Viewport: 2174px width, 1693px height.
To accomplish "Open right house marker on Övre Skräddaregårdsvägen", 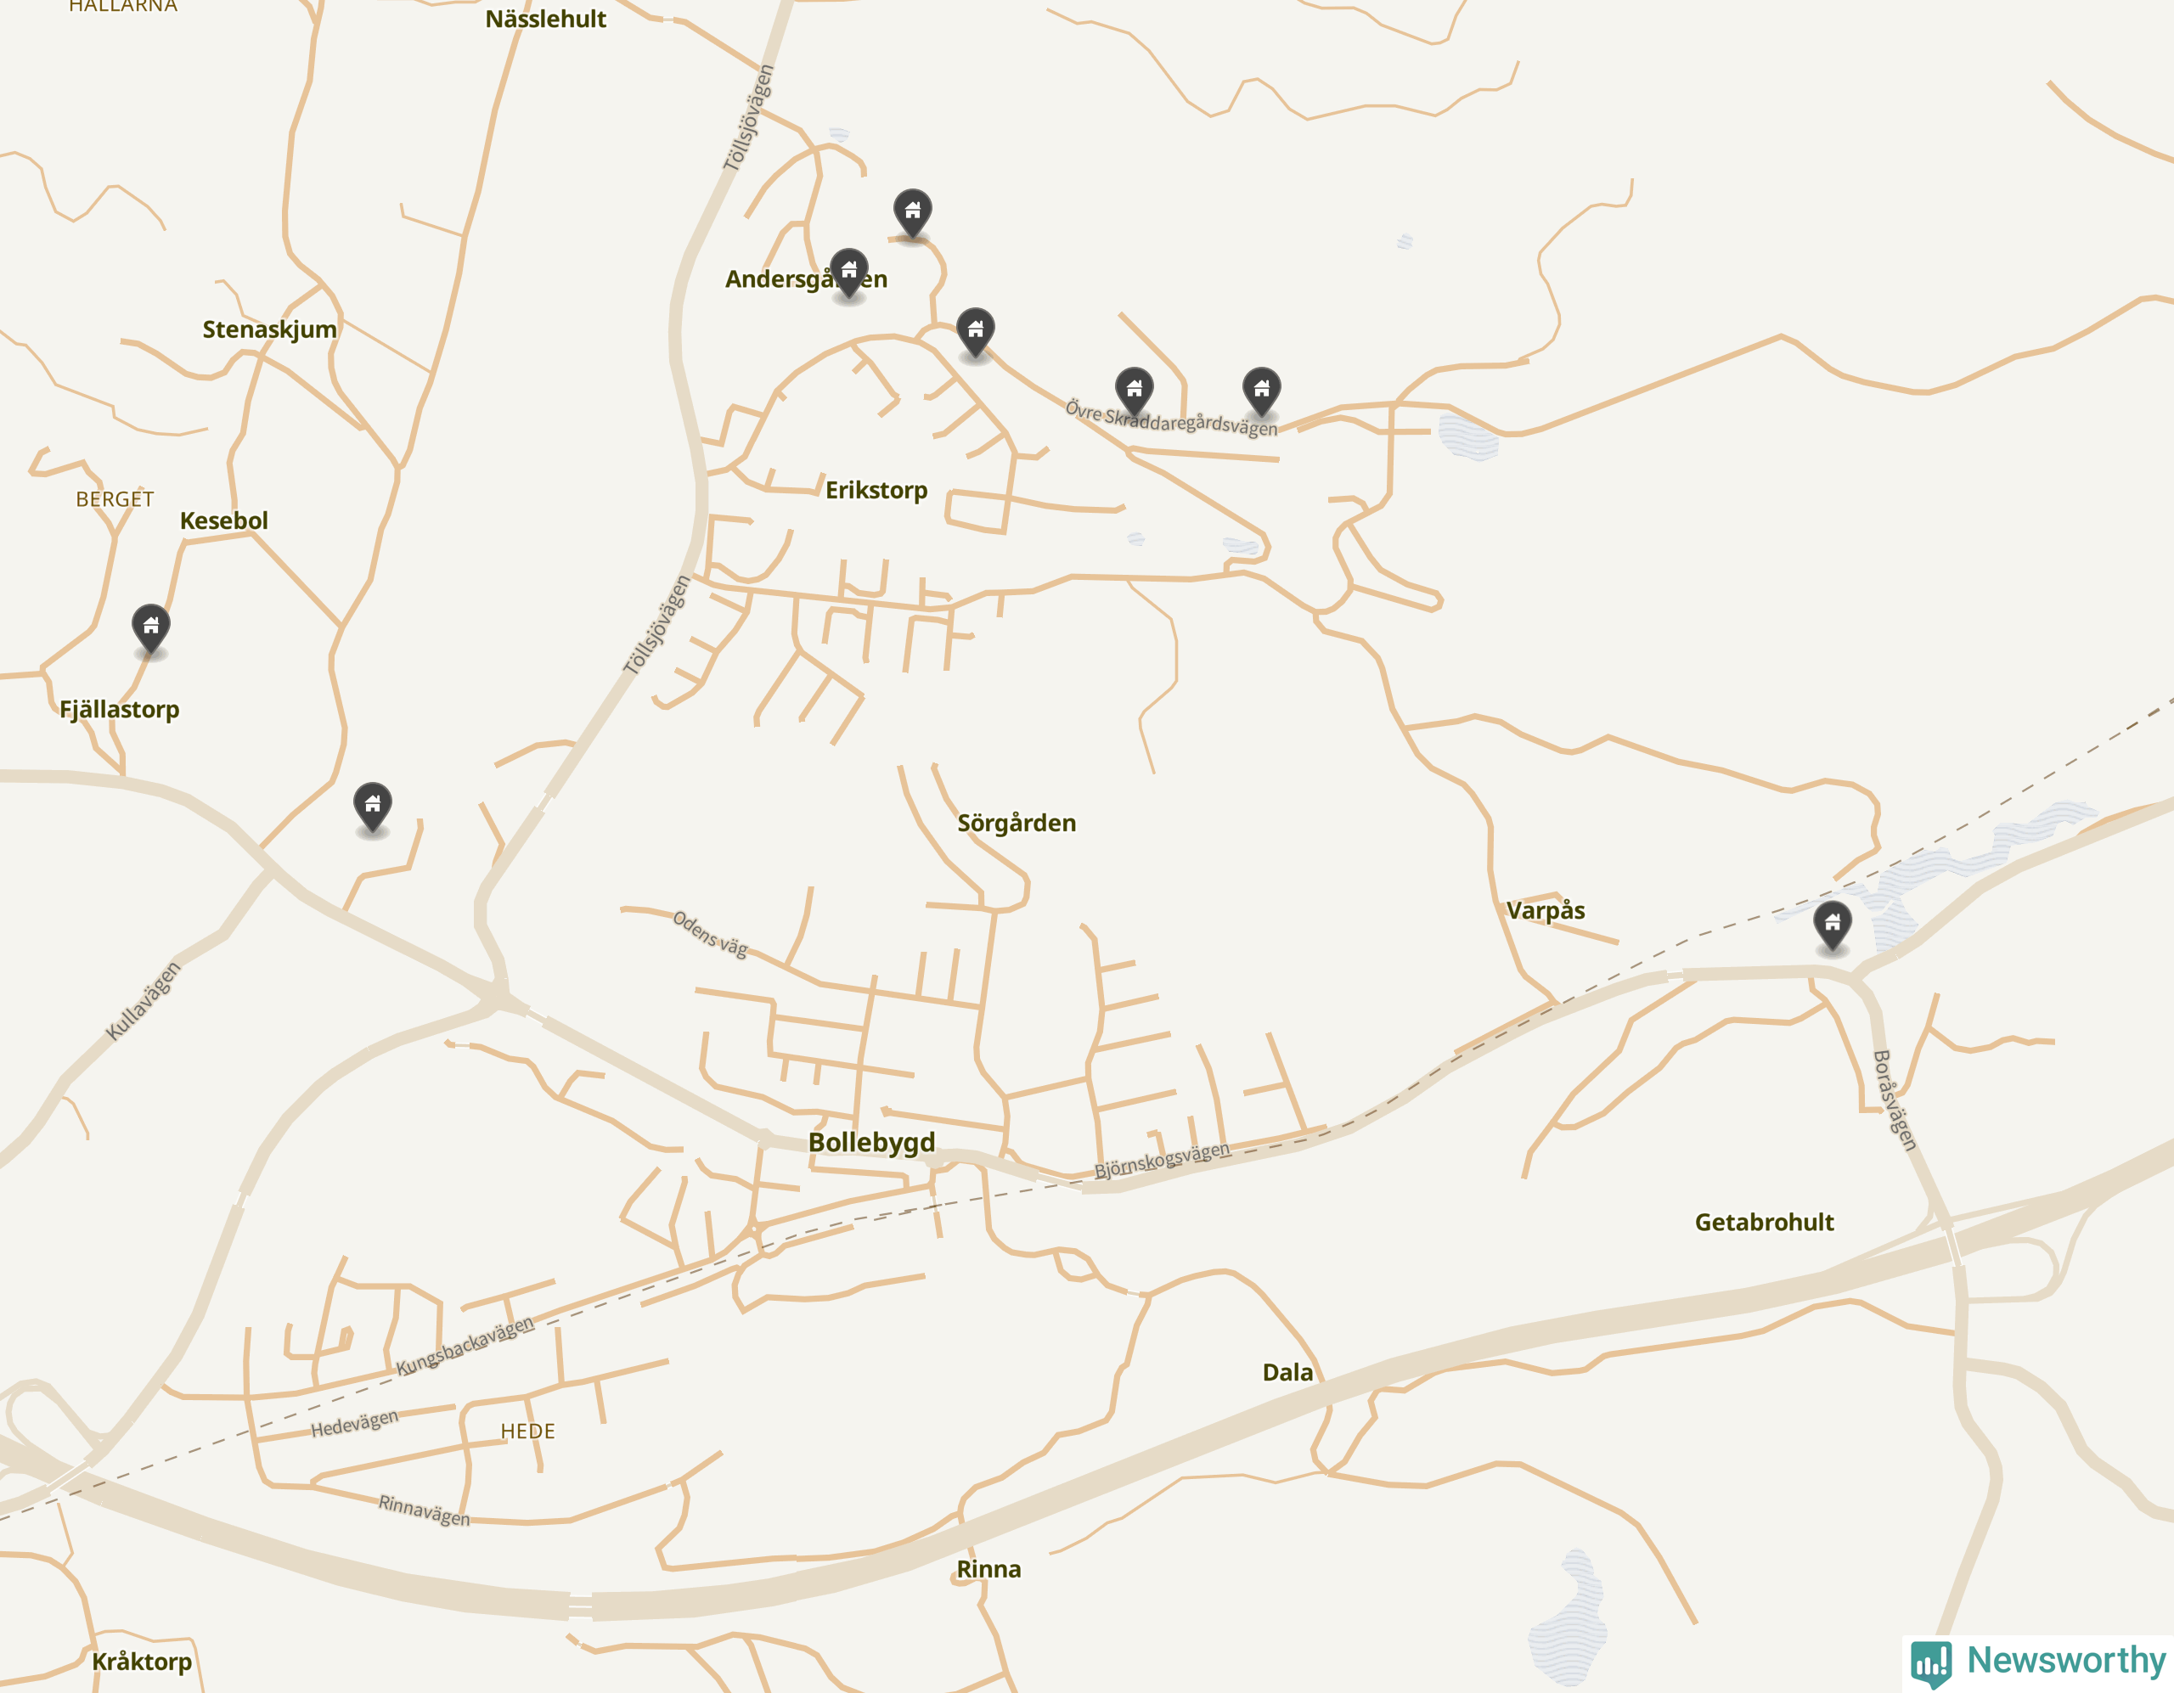I will (1261, 391).
